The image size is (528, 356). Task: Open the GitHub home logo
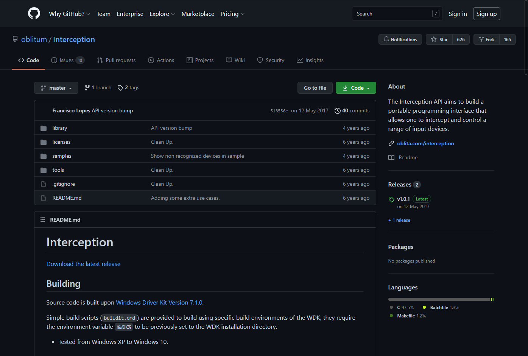(34, 14)
